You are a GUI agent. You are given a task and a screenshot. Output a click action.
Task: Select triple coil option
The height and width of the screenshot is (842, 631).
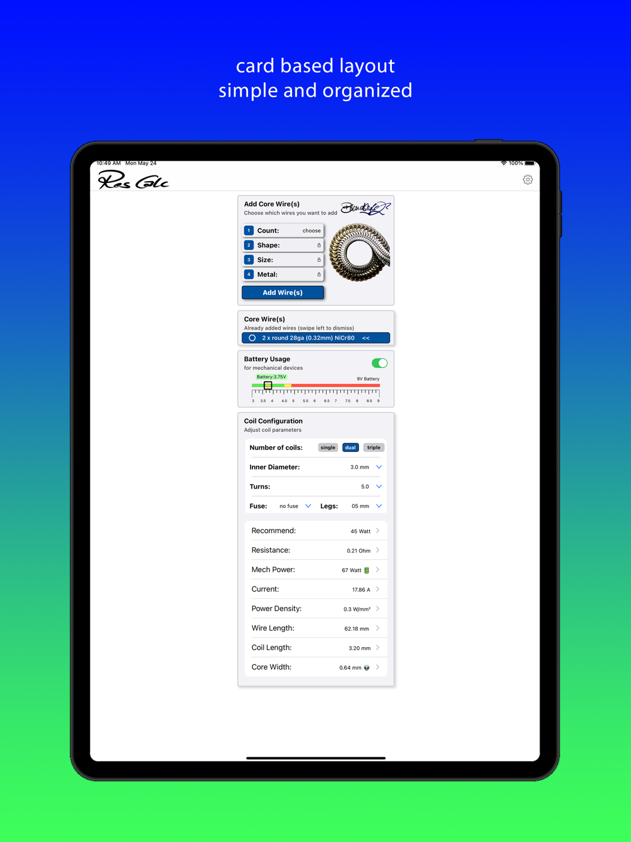(374, 448)
